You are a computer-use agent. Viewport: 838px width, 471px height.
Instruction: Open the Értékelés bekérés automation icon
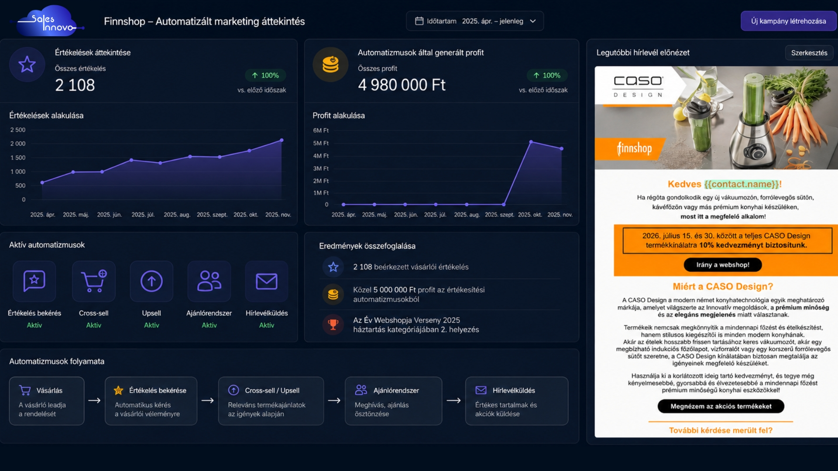[34, 281]
